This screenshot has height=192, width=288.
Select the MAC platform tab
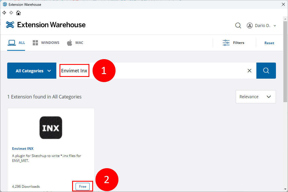tap(75, 43)
